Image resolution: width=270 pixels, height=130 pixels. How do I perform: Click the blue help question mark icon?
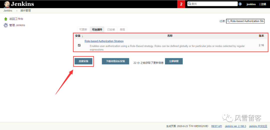[240, 4]
